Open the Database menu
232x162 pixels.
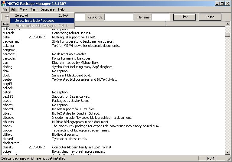(47, 9)
